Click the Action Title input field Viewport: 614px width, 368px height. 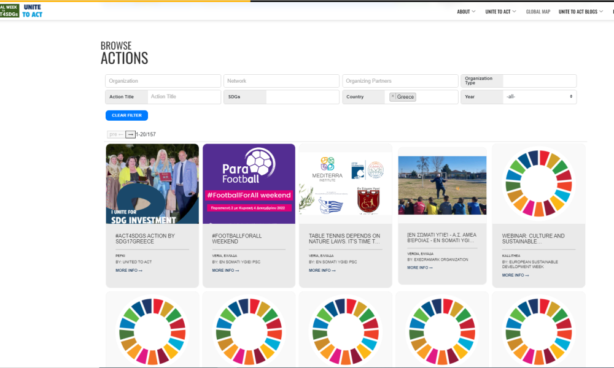tap(184, 96)
